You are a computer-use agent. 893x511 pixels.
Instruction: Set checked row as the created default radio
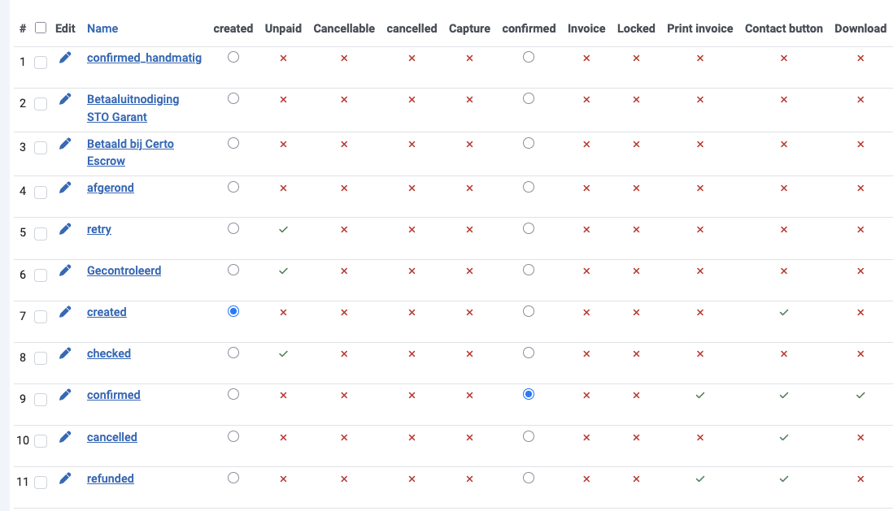[x=233, y=353]
